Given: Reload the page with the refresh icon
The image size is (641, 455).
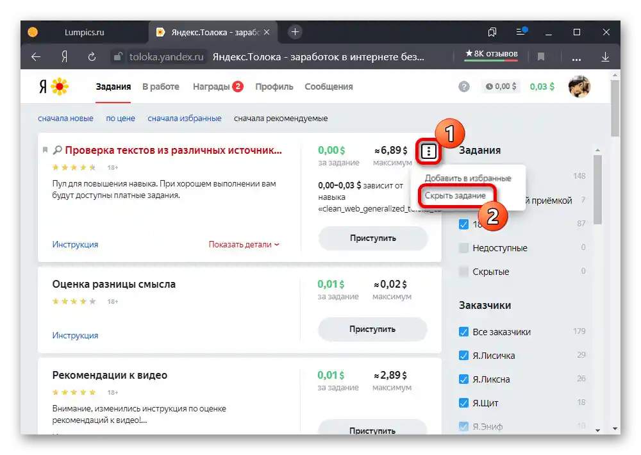Looking at the screenshot, I should (92, 57).
